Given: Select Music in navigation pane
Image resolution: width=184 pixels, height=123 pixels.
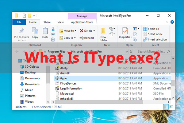Looking at the screenshot, I should [x=27, y=90].
